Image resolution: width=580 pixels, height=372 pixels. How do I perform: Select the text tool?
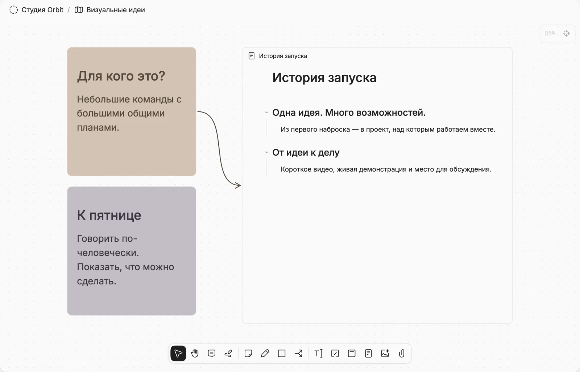pos(318,354)
